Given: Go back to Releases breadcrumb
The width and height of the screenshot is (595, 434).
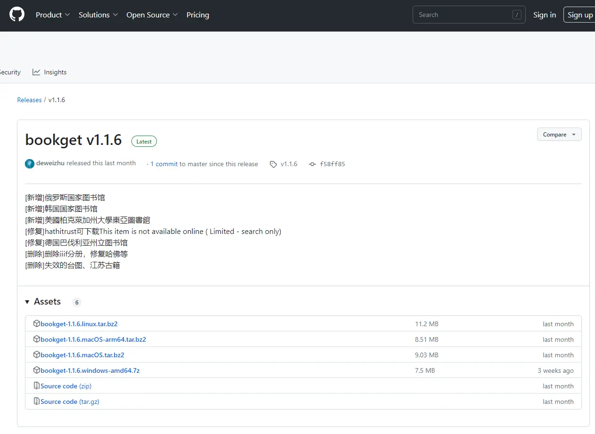Looking at the screenshot, I should (29, 100).
